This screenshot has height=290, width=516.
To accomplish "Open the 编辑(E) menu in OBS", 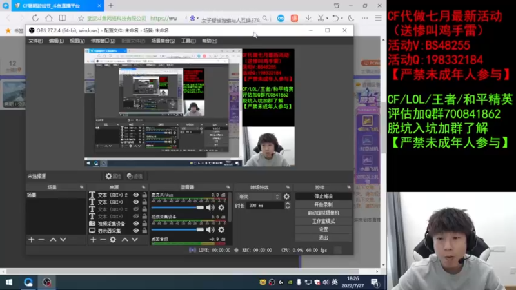I will click(56, 41).
